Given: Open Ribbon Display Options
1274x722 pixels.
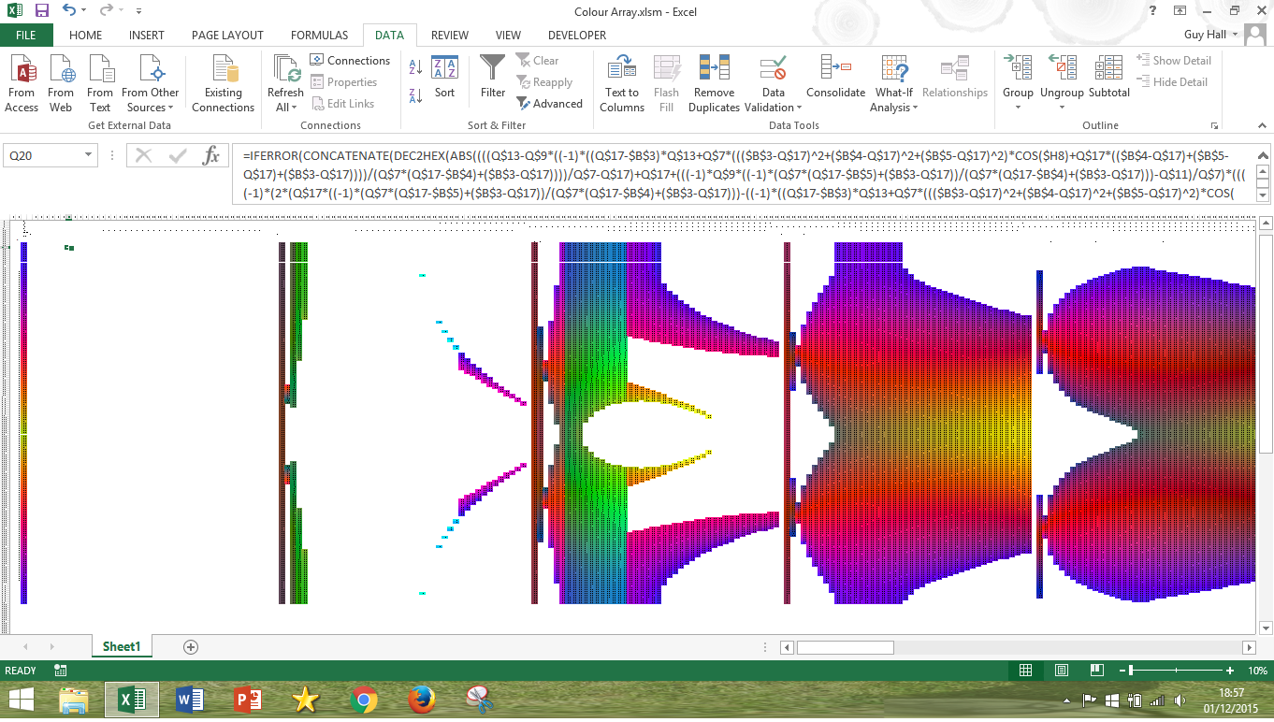Looking at the screenshot, I should pyautogui.click(x=1180, y=10).
